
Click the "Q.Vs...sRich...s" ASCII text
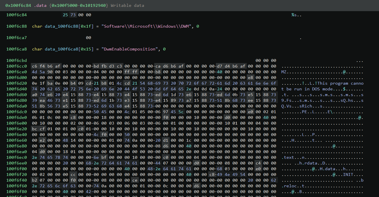tap(302, 106)
